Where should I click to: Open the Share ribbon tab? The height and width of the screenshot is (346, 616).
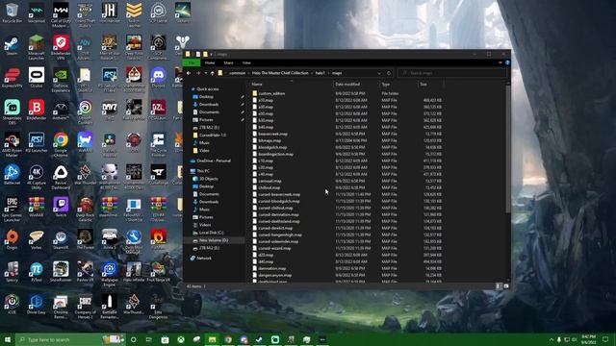pyautogui.click(x=228, y=62)
